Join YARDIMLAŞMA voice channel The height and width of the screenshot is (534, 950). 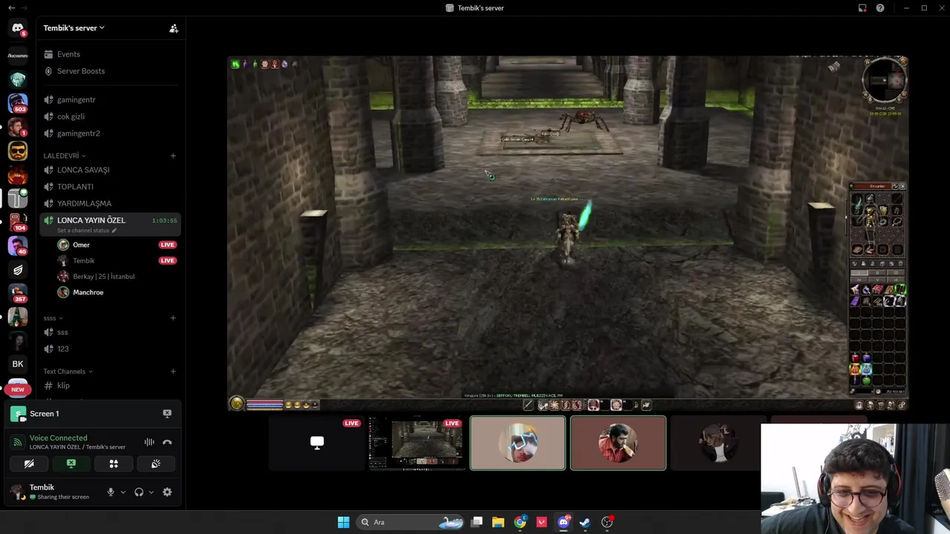111,203
